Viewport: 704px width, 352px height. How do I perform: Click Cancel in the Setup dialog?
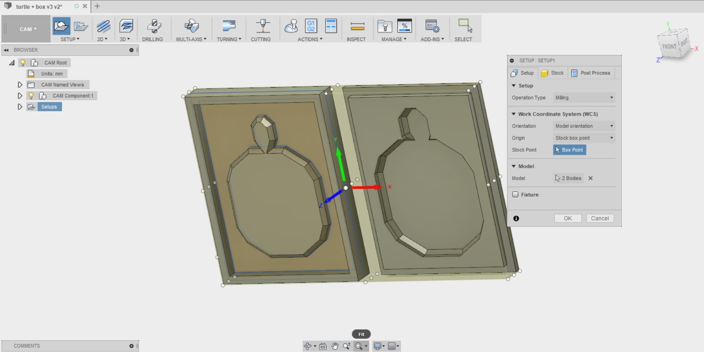click(x=600, y=218)
